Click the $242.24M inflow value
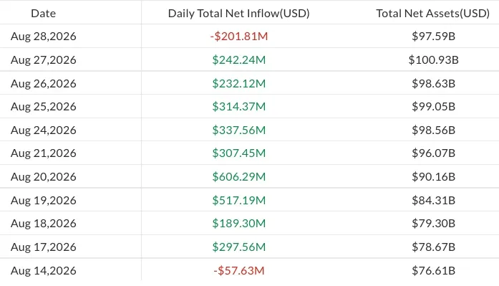The height and width of the screenshot is (286, 499). coord(238,60)
